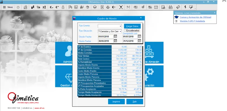The image size is (227, 111).
Task: Click the delivery truck suppliers icon
Action: [38, 7]
